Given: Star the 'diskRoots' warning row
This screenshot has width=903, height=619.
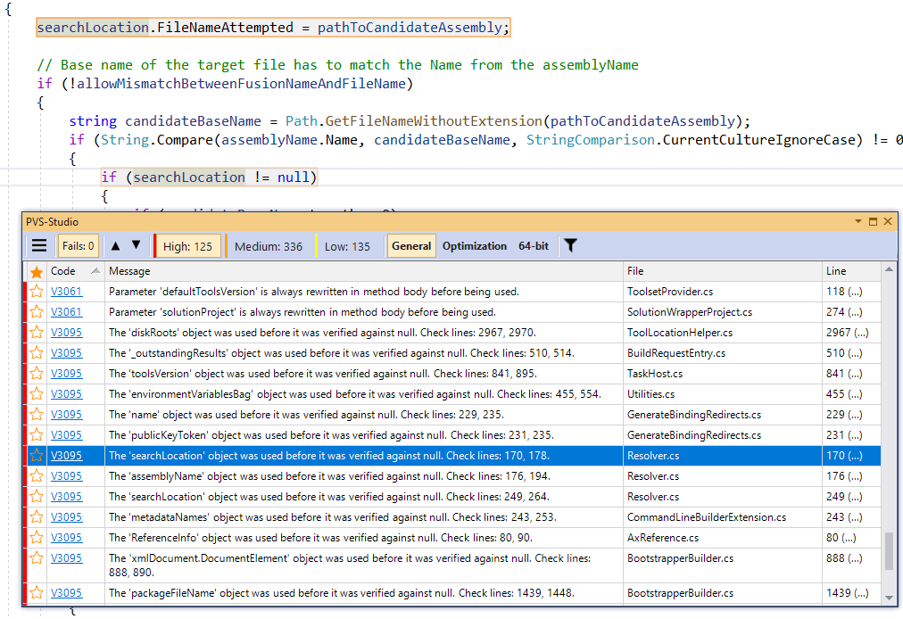Looking at the screenshot, I should pos(37,333).
